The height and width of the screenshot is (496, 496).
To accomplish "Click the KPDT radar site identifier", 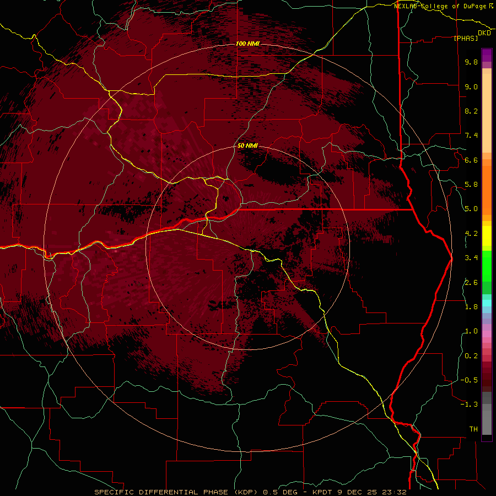I will pos(323,492).
